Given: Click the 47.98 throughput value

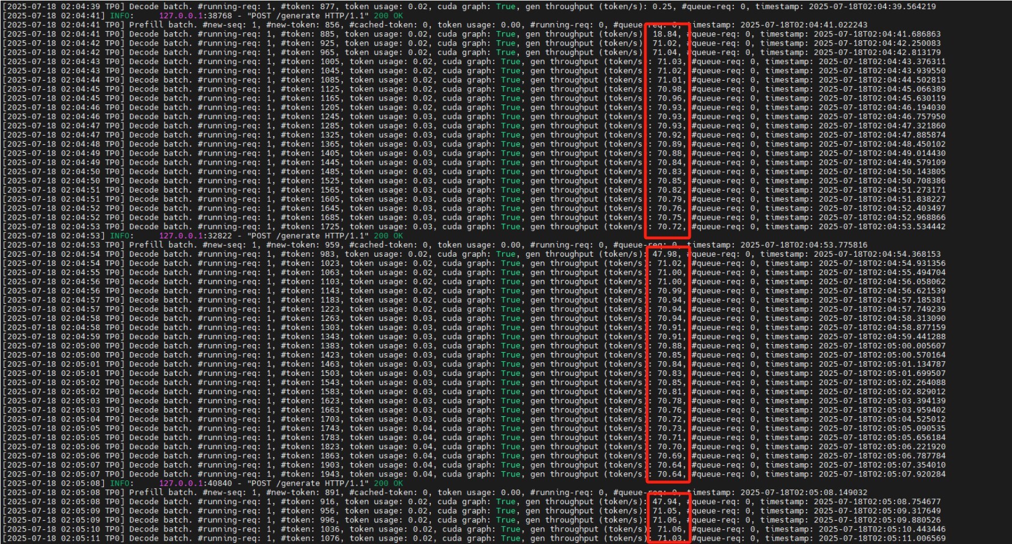Looking at the screenshot, I should click(664, 254).
